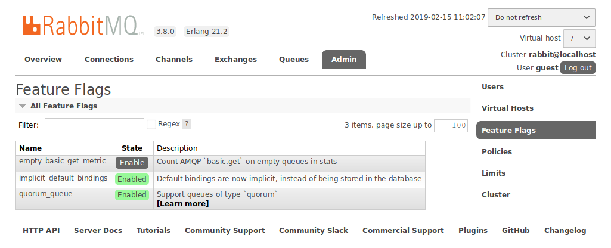Switch to the Overview tab
Viewport: 611px width, 248px height.
[x=43, y=60]
